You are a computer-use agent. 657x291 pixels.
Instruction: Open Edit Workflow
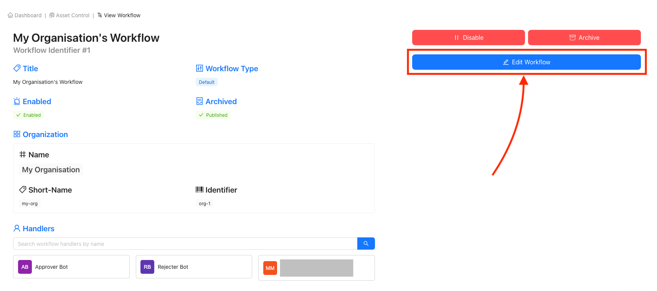[527, 62]
